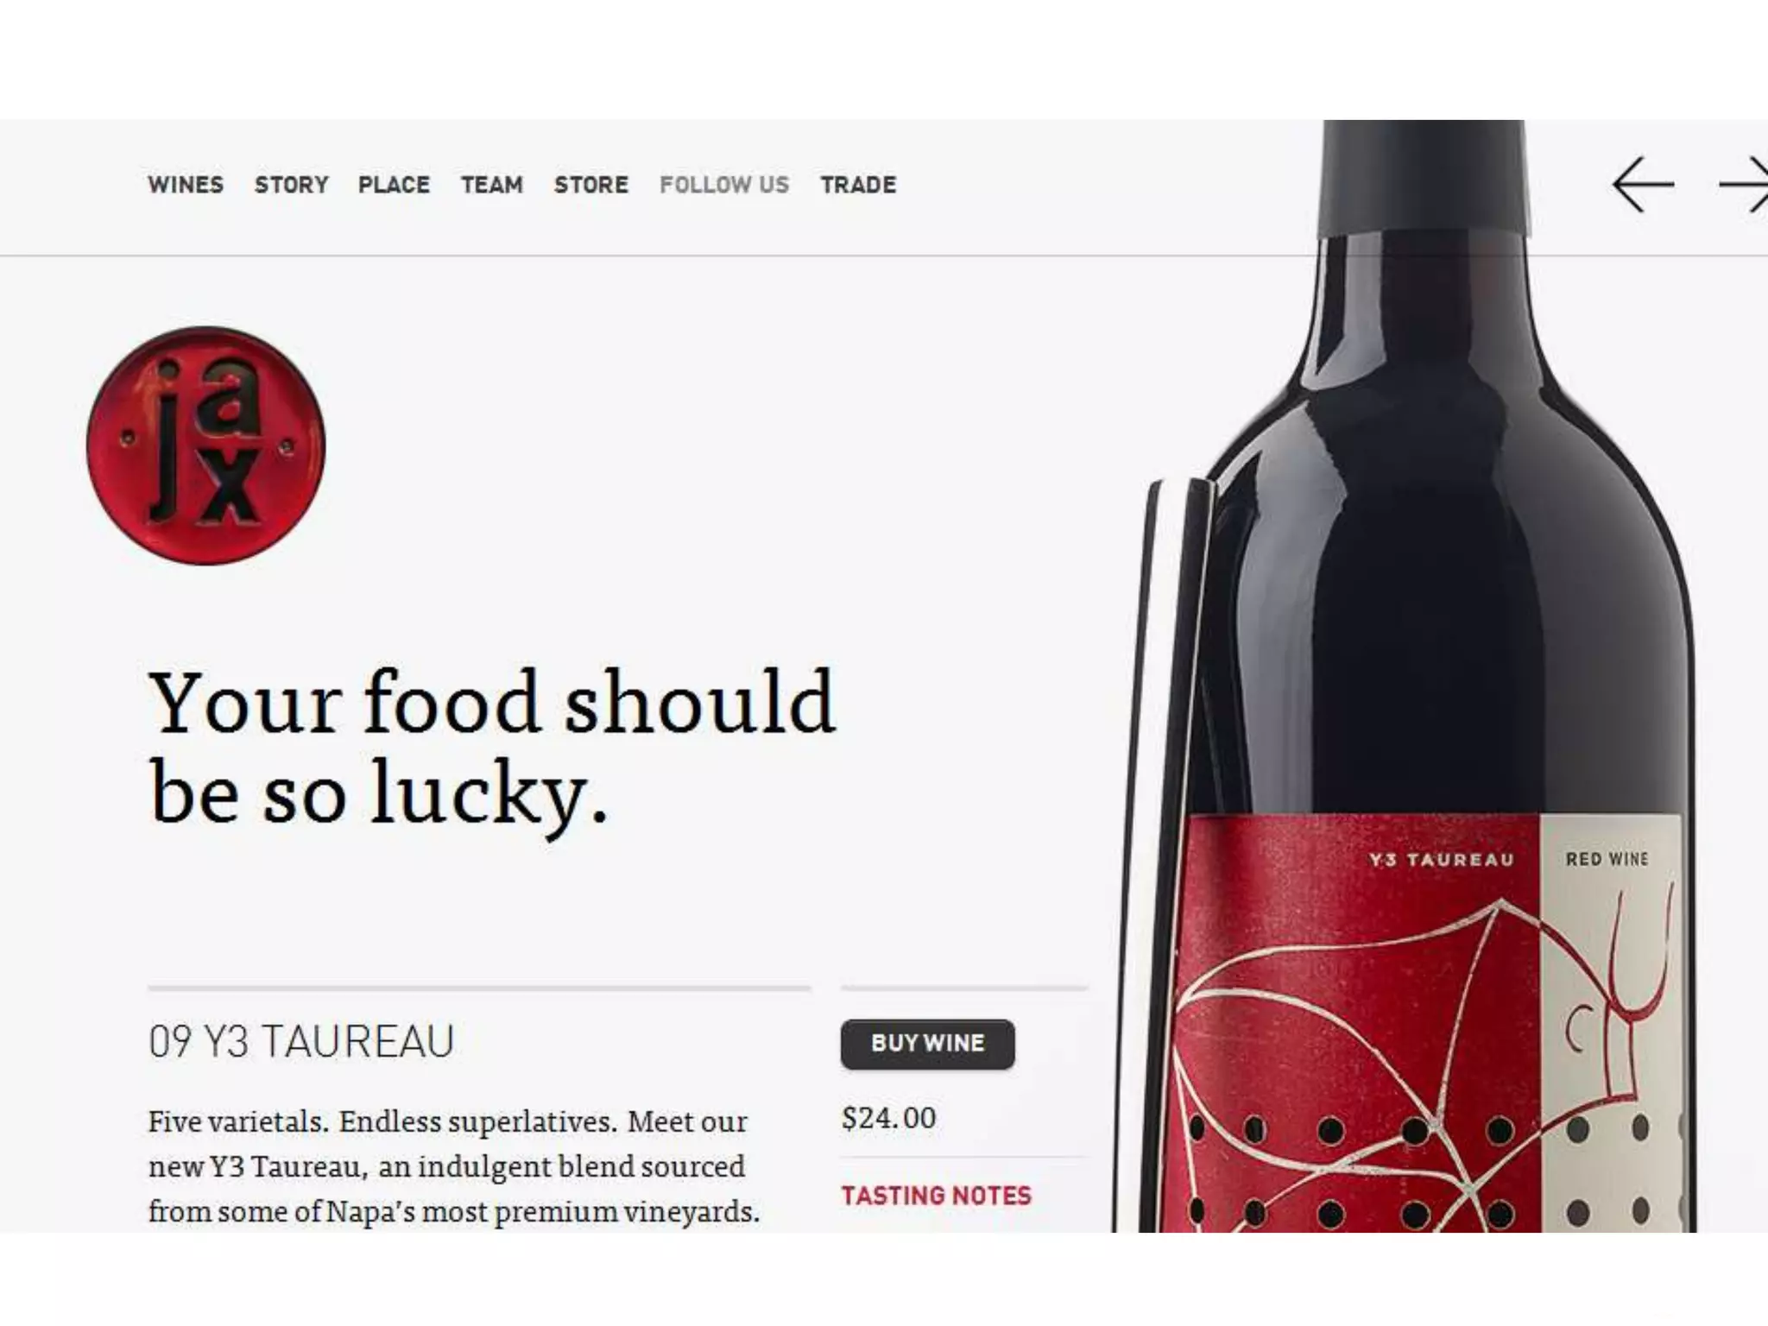Click the left arrow to see previous wine

(1643, 184)
